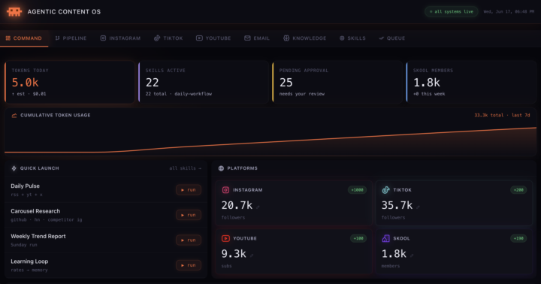
Task: Open the YouTube tab
Action: pyautogui.click(x=213, y=38)
